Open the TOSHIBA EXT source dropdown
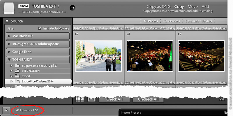 tap(59, 6)
